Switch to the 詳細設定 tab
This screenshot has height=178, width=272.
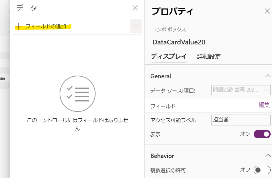209,56
